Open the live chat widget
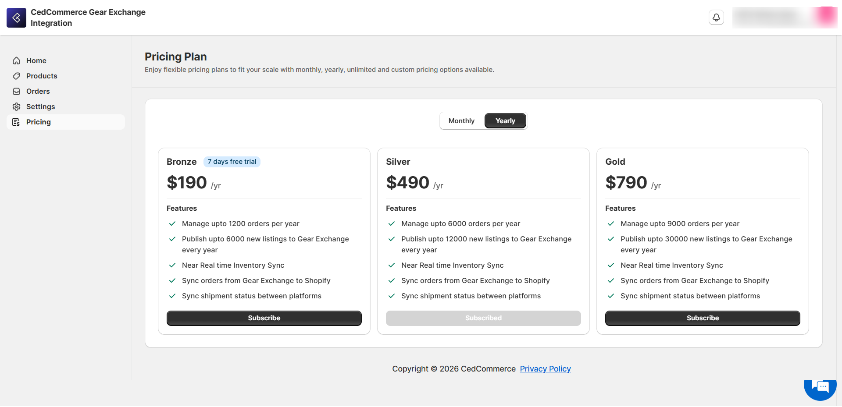Viewport: 842px width, 407px height. [x=820, y=387]
